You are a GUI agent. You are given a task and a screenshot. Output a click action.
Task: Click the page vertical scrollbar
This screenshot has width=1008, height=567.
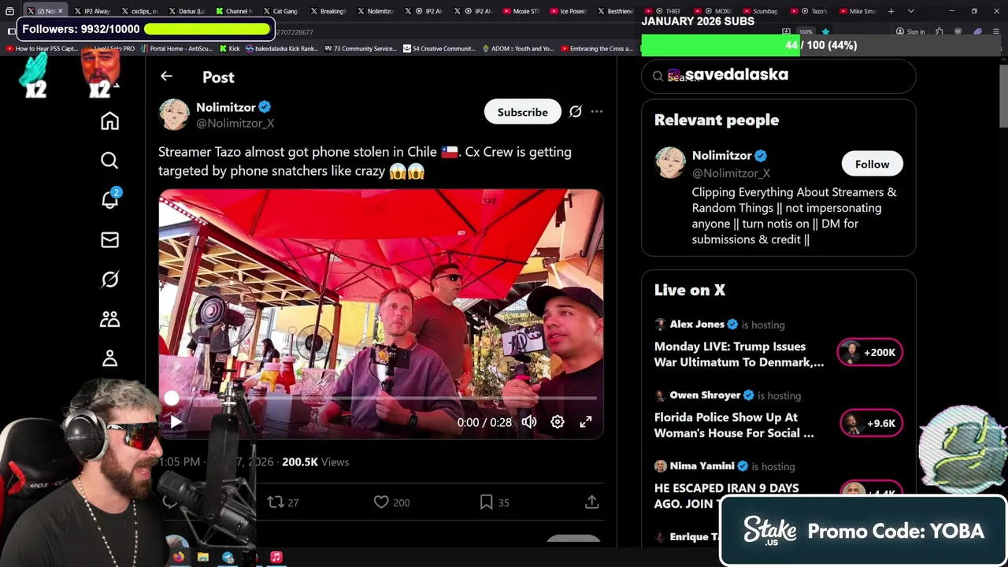[x=1003, y=94]
